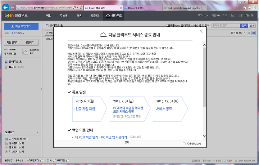Click the 클라우드앱 설치 cloud icon
Viewport: 259px width, 165px height.
coord(26,52)
